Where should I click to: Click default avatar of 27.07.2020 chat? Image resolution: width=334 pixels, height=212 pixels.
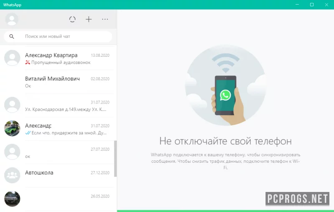point(12,152)
